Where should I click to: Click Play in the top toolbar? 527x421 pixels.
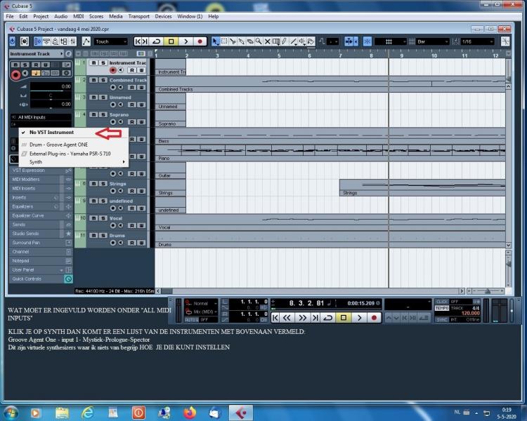(186, 41)
